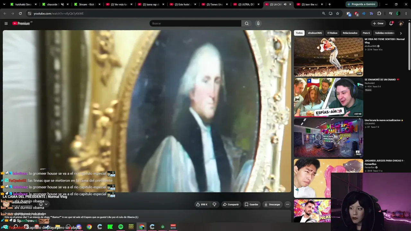The height and width of the screenshot is (231, 411).
Task: Click the Compartir share button
Action: tap(231, 204)
